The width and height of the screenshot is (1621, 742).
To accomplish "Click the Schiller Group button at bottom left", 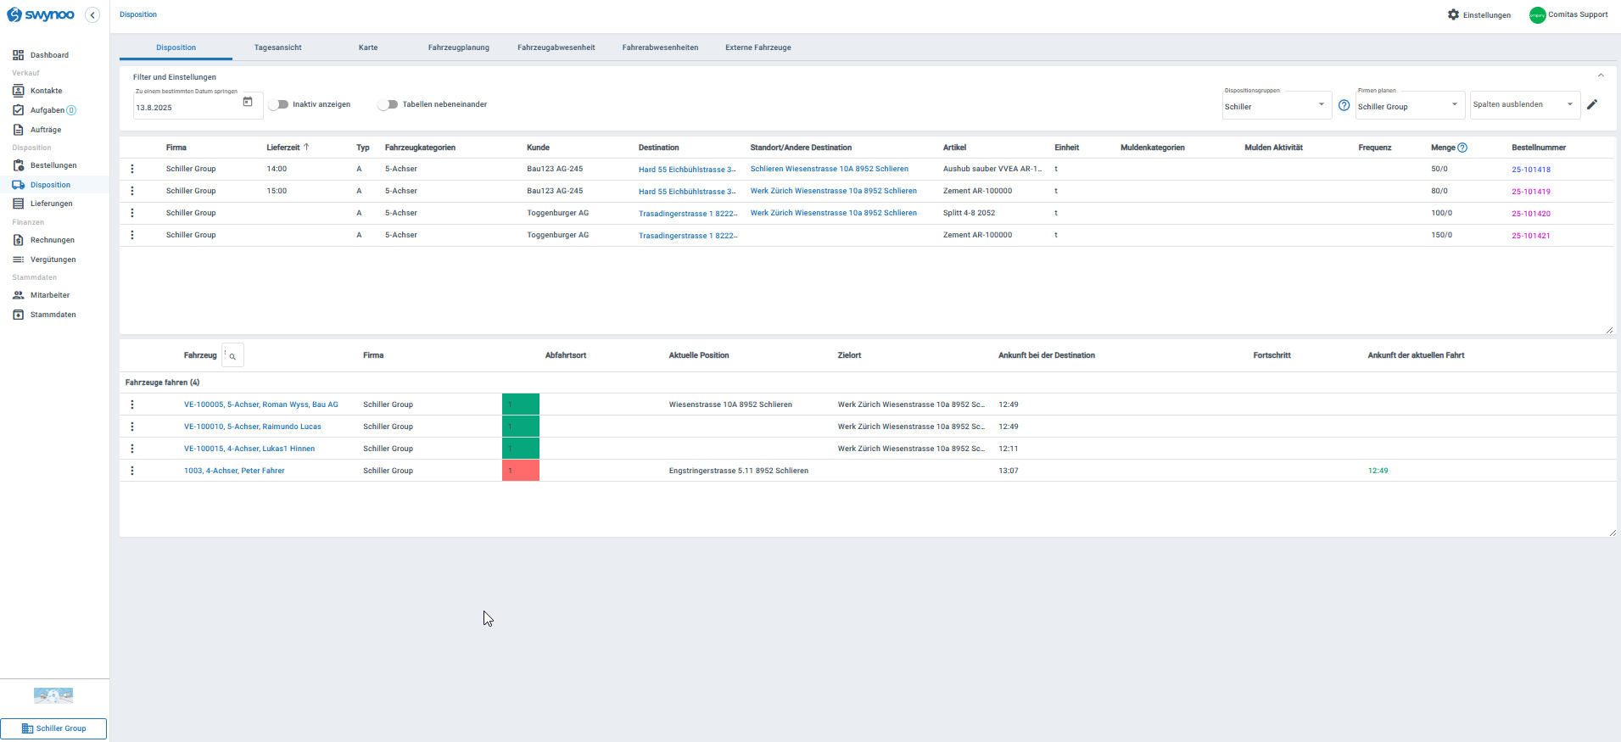I will point(53,728).
